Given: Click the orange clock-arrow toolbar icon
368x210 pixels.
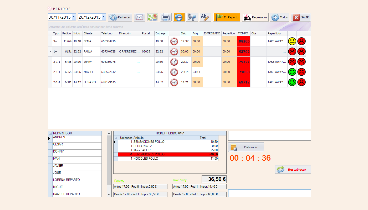Looking at the screenshot, I should [x=179, y=17].
